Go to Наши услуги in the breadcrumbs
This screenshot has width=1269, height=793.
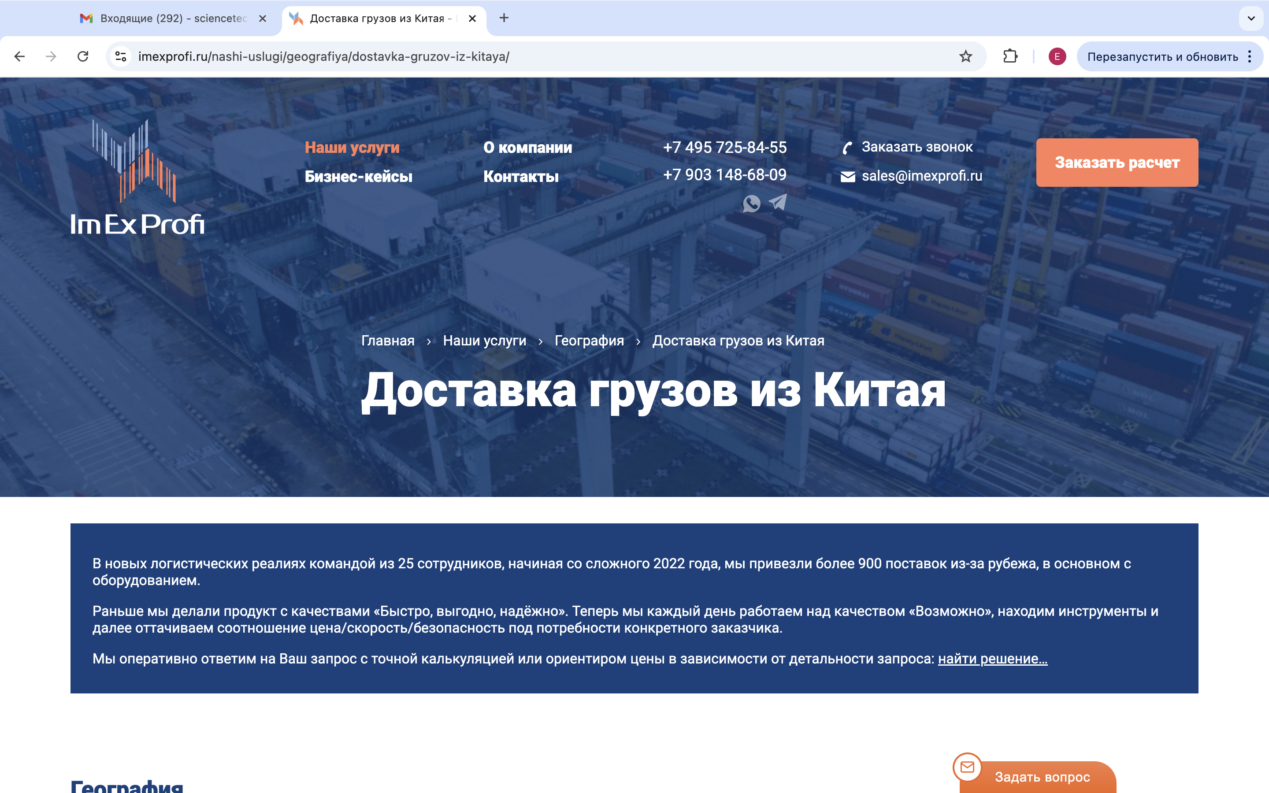485,341
